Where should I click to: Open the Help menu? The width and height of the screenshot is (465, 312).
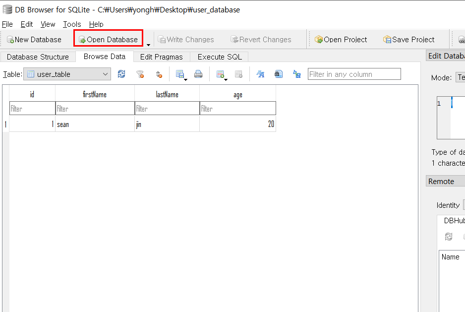(x=96, y=24)
